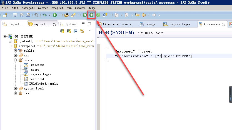The height and width of the screenshot is (130, 232).
Task: Switch to the Systems tab
Action: pos(68,24)
